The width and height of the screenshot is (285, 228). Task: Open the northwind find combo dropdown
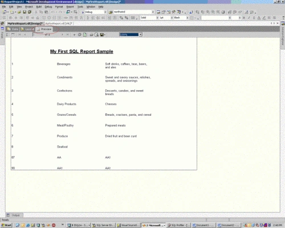[x=153, y=12]
